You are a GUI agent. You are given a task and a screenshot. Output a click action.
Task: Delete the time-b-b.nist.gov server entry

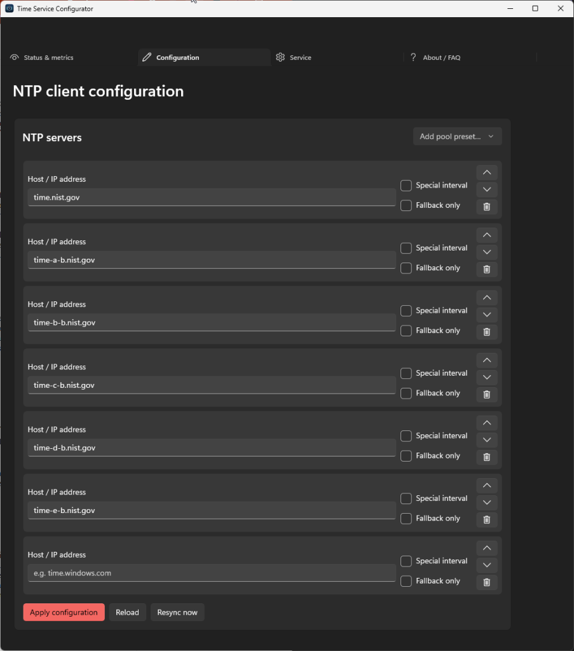tap(487, 332)
